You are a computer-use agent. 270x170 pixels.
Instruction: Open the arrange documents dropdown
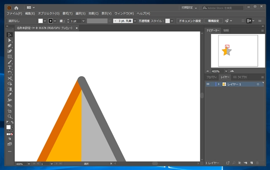31,8
